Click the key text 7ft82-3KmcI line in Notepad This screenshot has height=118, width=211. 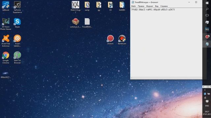tap(153, 10)
